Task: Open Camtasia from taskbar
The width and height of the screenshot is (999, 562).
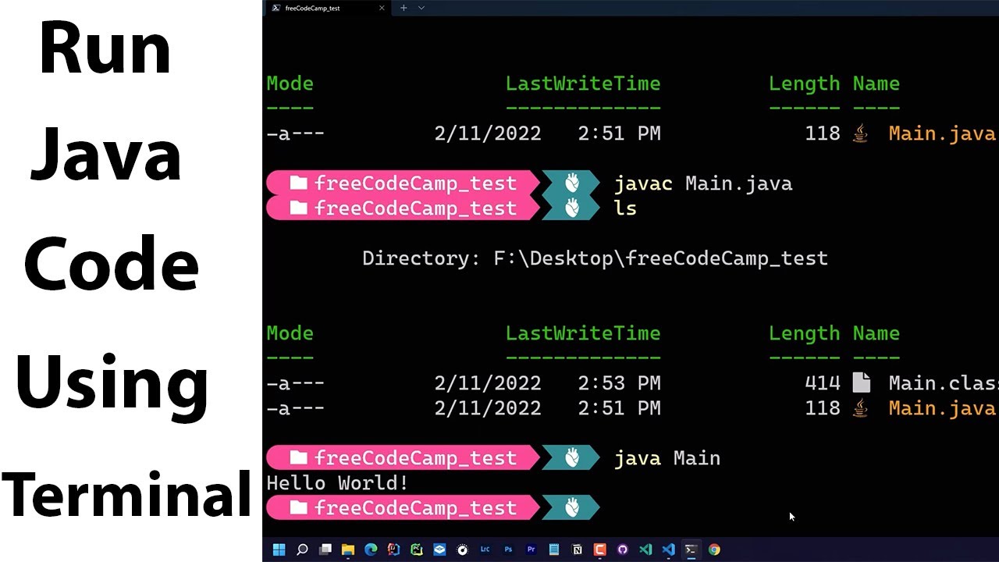Action: 599,550
